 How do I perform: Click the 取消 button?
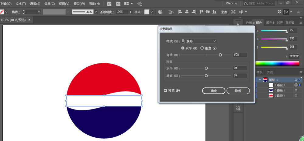click(238, 91)
